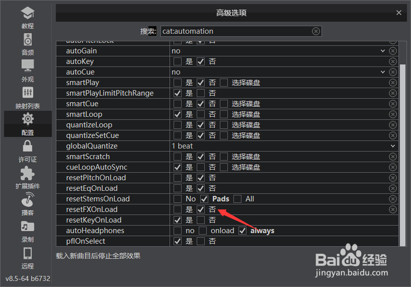The height and width of the screenshot is (287, 411).
Task: Reset quantizeSetCue with its circle-X icon
Action: (393, 135)
